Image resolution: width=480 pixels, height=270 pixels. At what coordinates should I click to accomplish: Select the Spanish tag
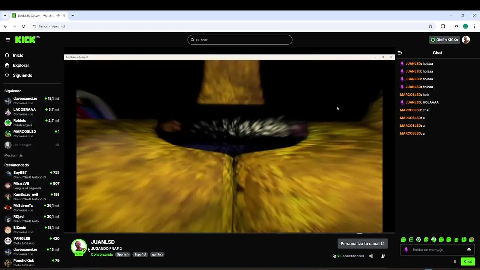click(x=123, y=255)
